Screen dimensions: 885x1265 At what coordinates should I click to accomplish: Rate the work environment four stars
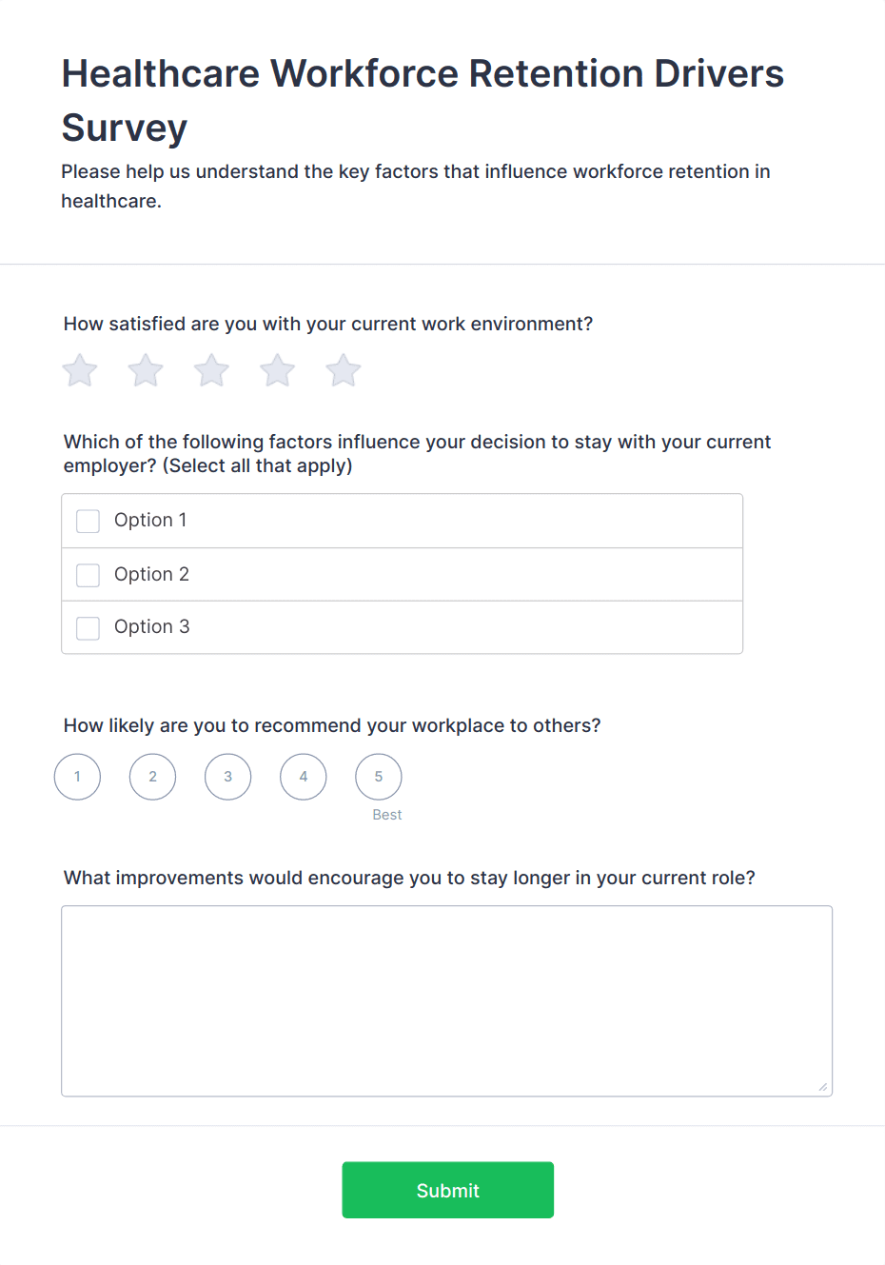[x=276, y=370]
